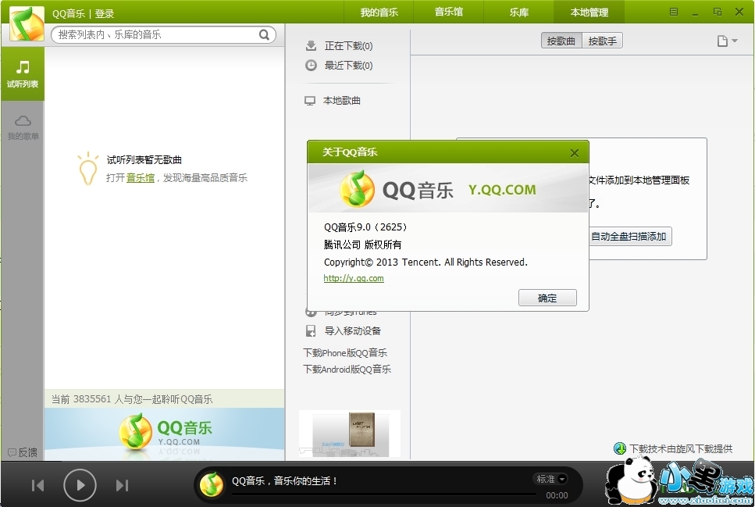This screenshot has height=507, width=755.
Task: Open the main menu icon in title bar
Action: point(674,12)
